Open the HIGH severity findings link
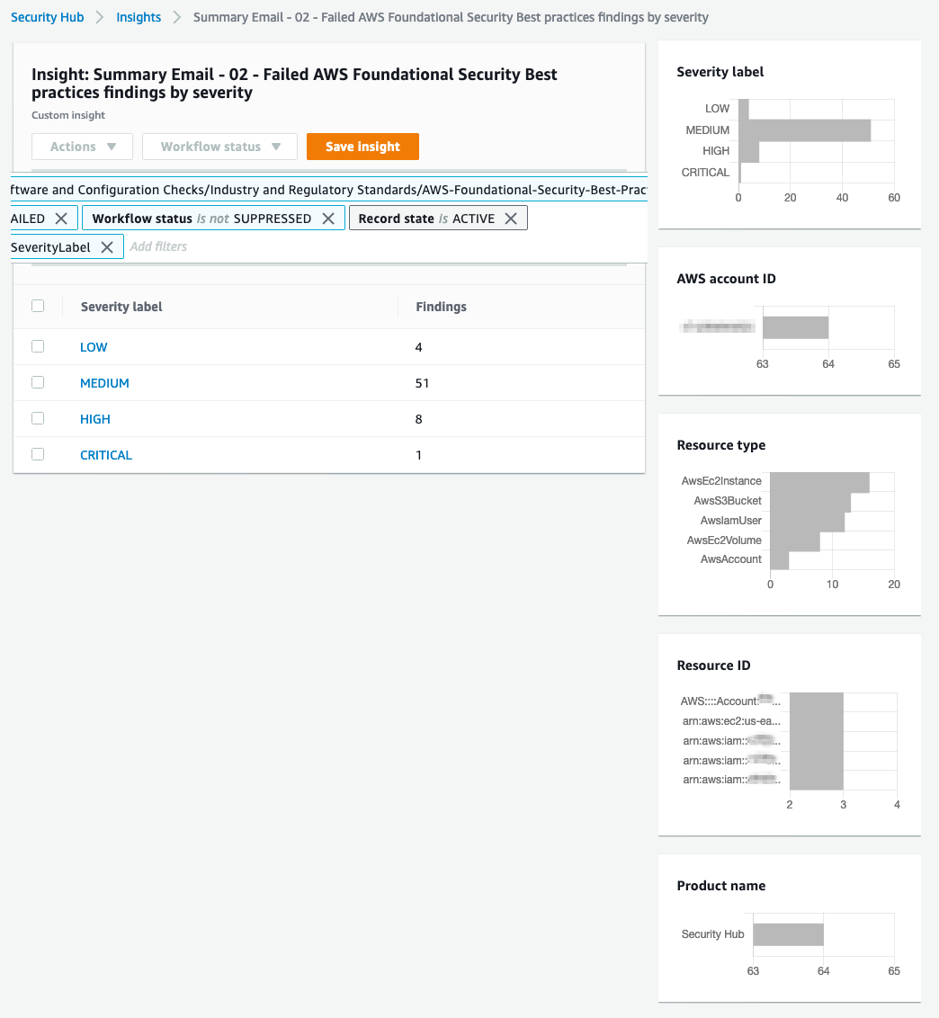This screenshot has height=1018, width=939. click(94, 418)
